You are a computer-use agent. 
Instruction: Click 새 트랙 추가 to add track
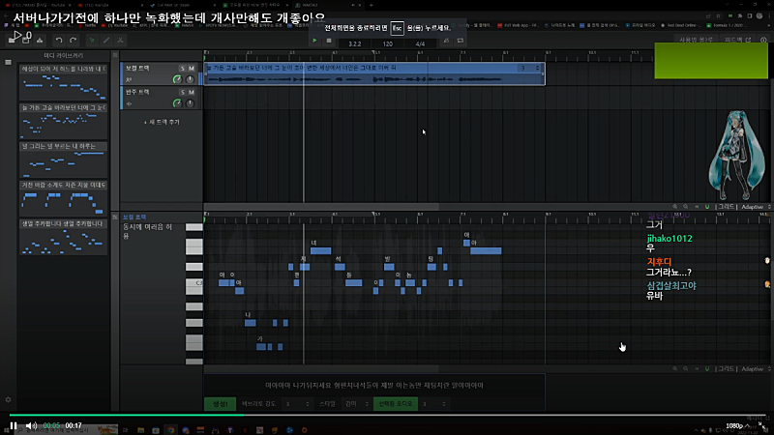pos(162,123)
